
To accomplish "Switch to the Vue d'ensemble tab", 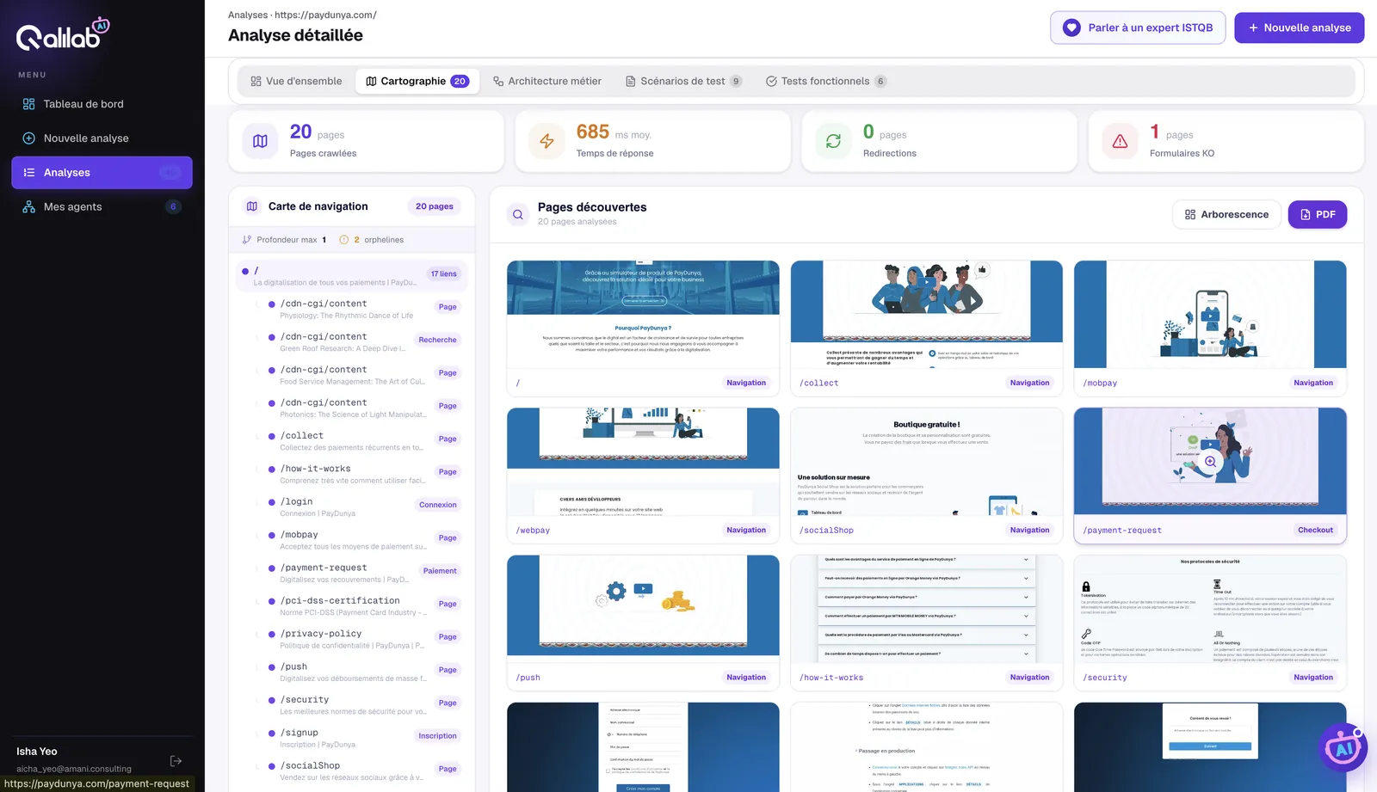I will (x=296, y=82).
